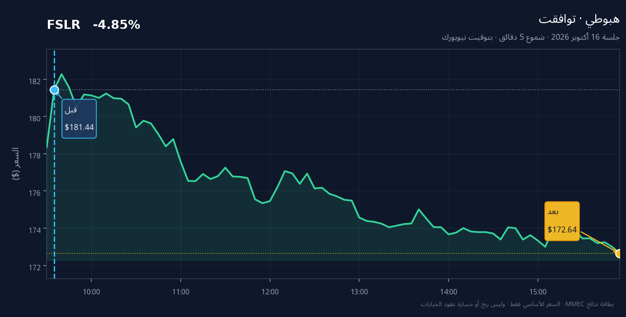This screenshot has width=626, height=317.
Task: Click the yellow exit marker dot
Action: pyautogui.click(x=619, y=253)
